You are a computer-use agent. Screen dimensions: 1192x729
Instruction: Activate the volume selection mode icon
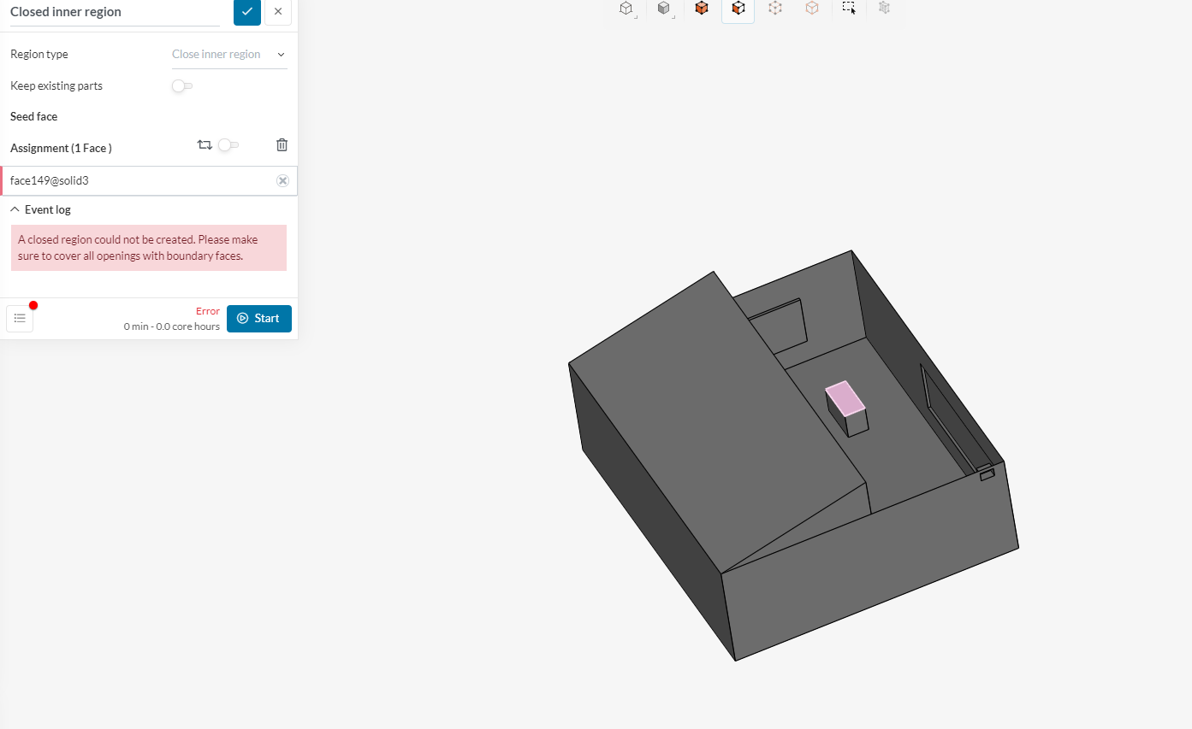(702, 9)
